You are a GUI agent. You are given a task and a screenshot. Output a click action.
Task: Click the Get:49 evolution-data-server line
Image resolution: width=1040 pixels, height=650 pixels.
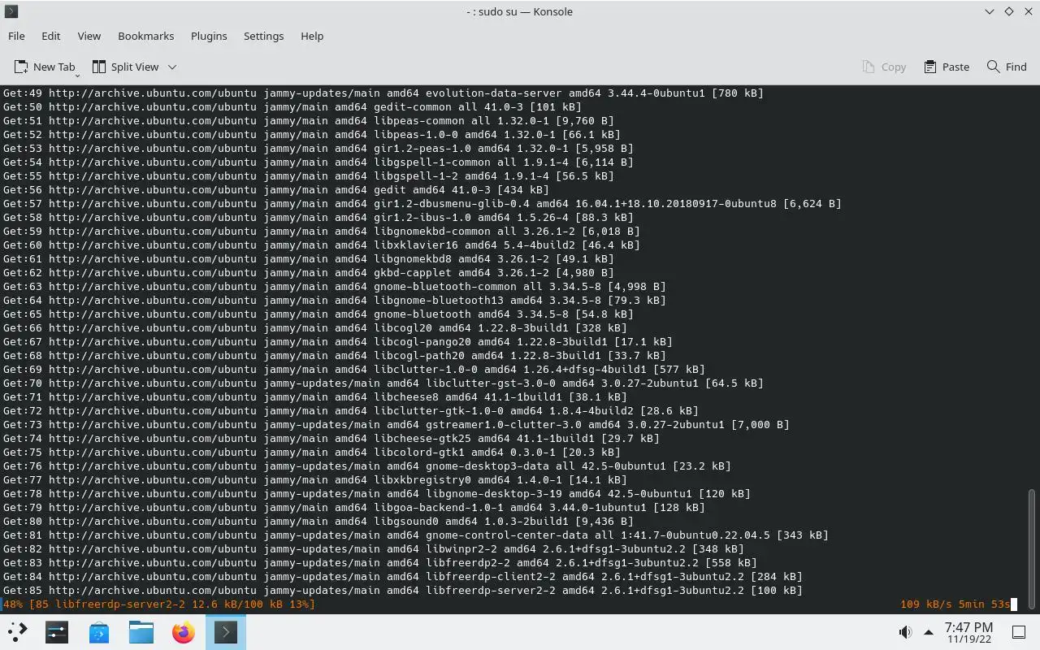(x=383, y=93)
